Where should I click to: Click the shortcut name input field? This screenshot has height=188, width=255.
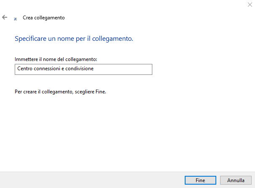tap(83, 69)
